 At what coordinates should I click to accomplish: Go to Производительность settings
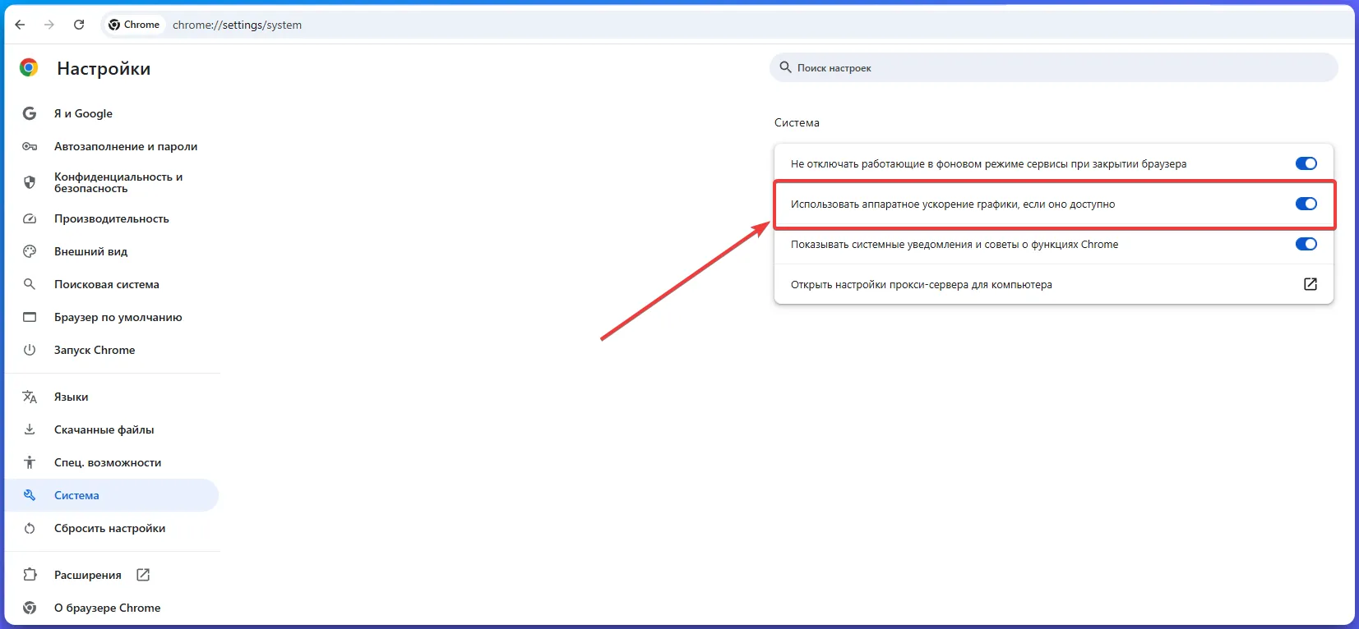[x=112, y=218]
